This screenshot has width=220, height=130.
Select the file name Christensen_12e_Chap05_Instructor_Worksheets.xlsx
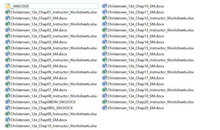(x=54, y=60)
